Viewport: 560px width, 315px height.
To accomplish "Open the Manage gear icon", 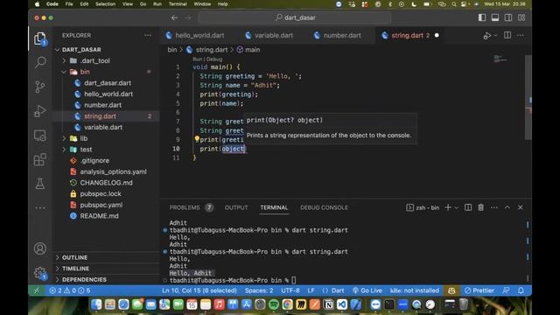I will pyautogui.click(x=40, y=273).
